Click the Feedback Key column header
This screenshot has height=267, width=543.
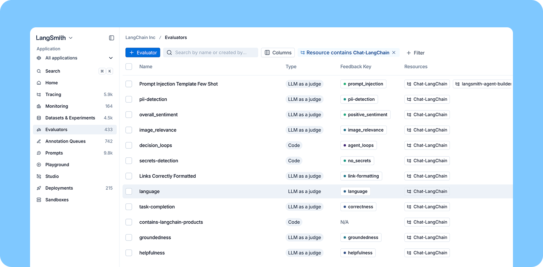[x=356, y=67]
